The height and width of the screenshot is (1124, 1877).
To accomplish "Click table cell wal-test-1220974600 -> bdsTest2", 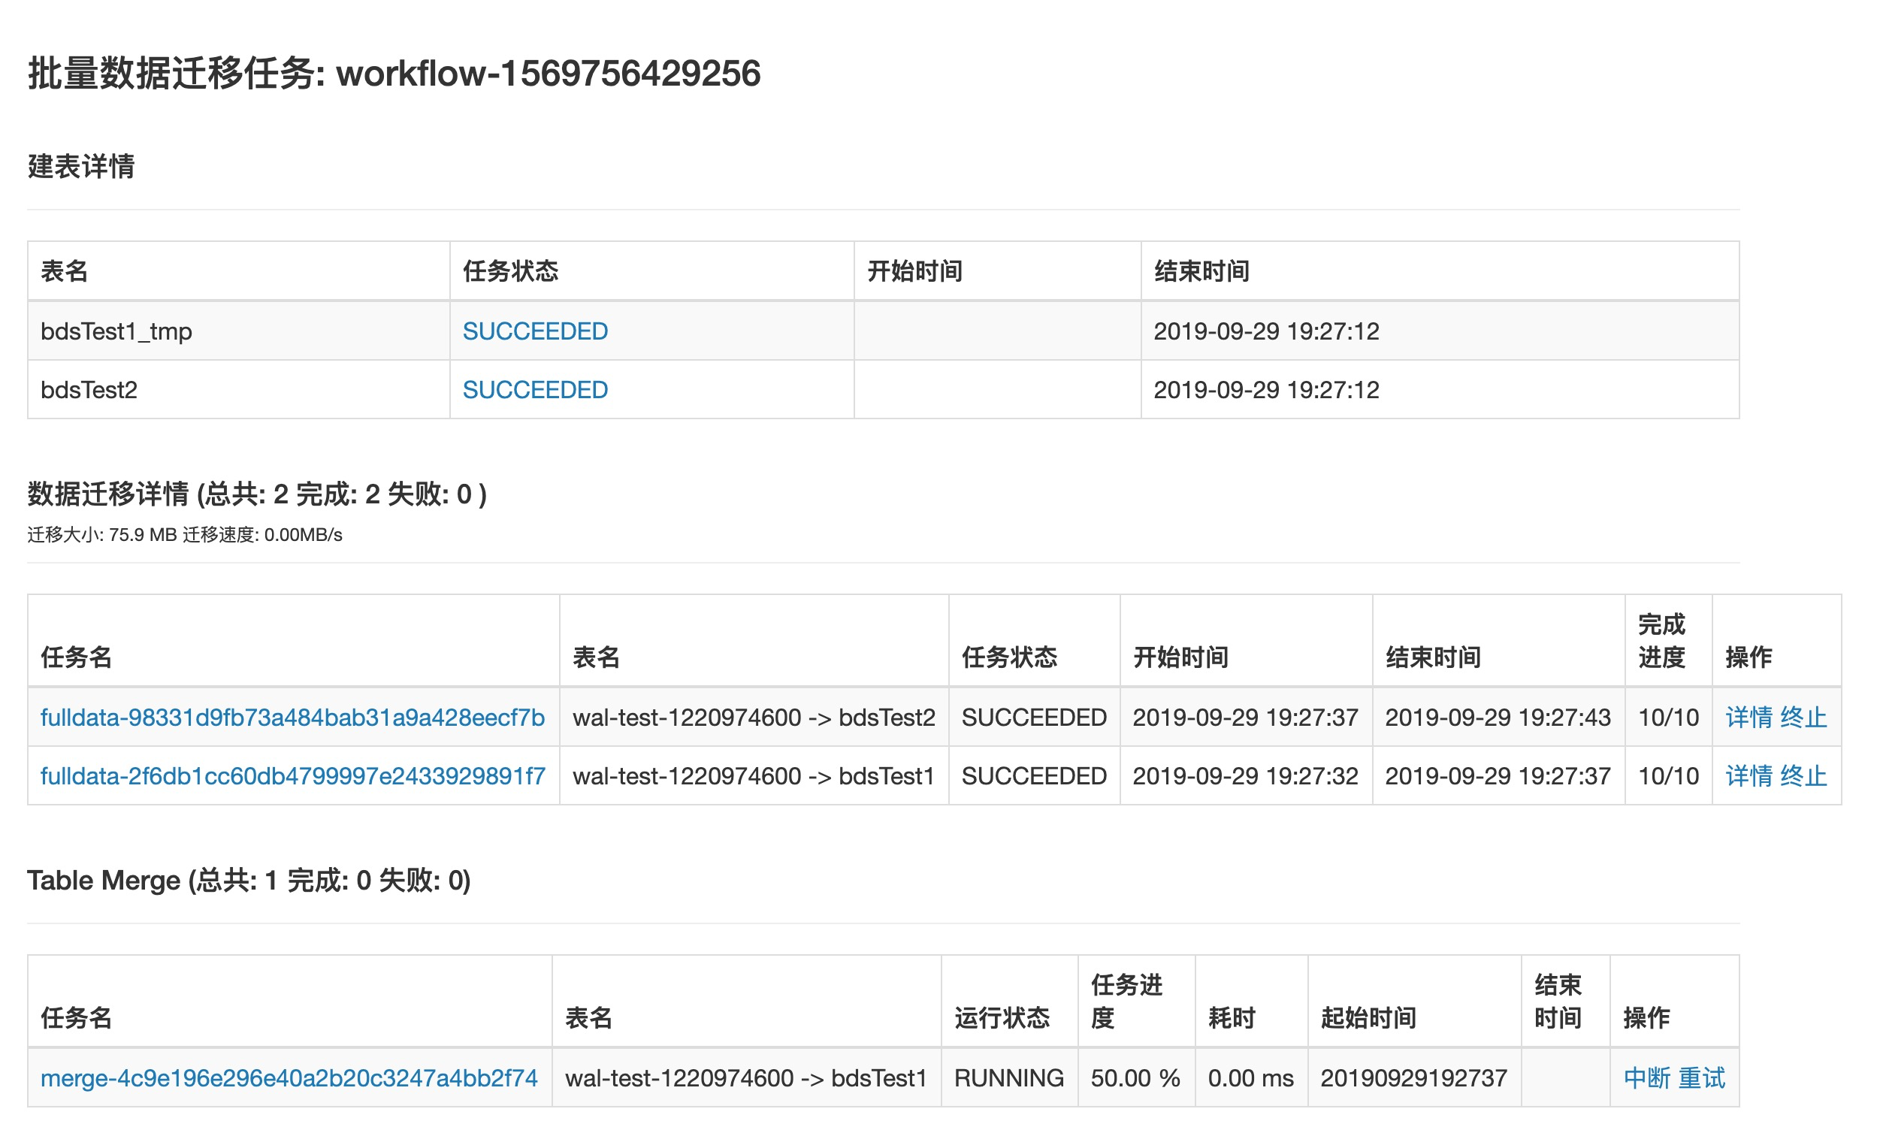I will click(x=754, y=717).
